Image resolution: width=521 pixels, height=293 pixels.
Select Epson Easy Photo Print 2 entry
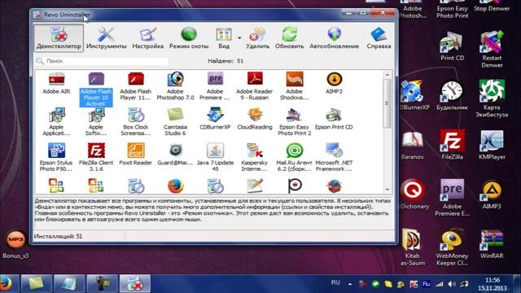click(x=295, y=121)
